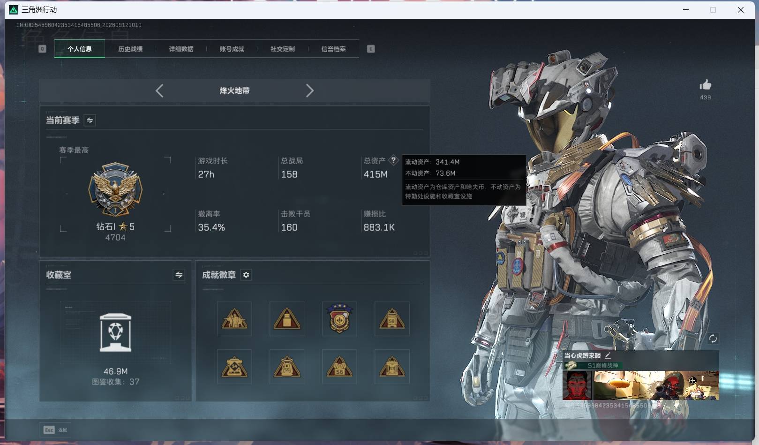Go to the 账号成就 tab

232,49
